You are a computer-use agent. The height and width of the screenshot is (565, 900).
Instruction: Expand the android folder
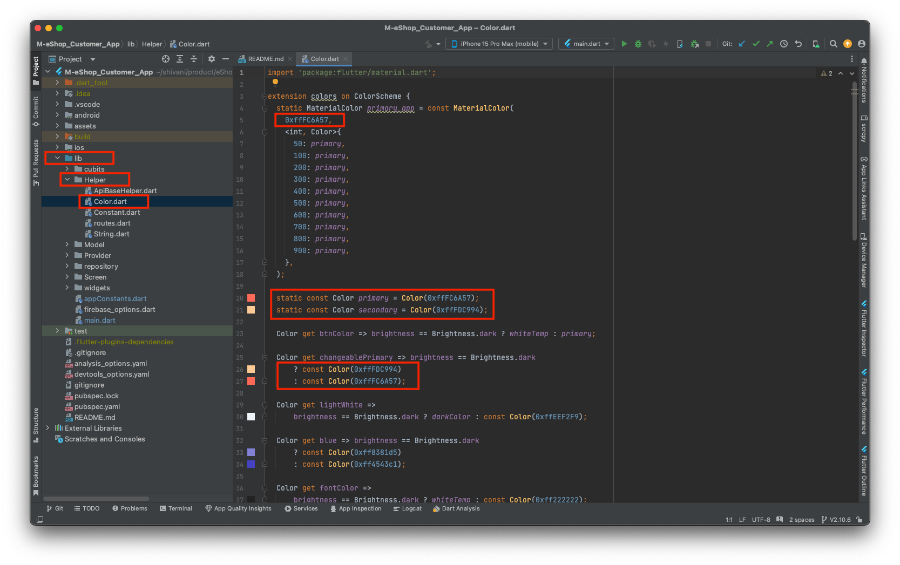click(57, 115)
